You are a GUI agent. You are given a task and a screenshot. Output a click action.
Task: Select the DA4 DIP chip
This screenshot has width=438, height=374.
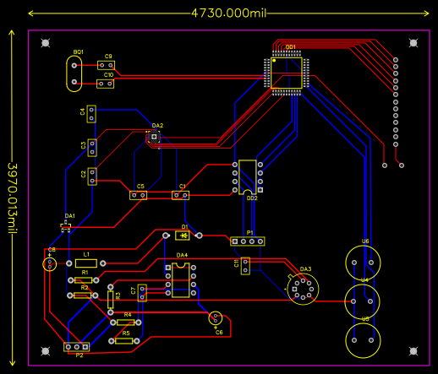[181, 280]
